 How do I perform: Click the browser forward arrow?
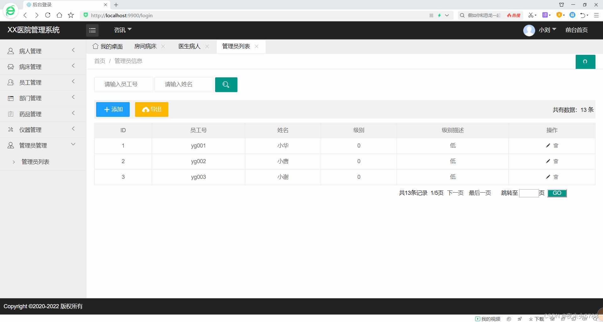[37, 15]
